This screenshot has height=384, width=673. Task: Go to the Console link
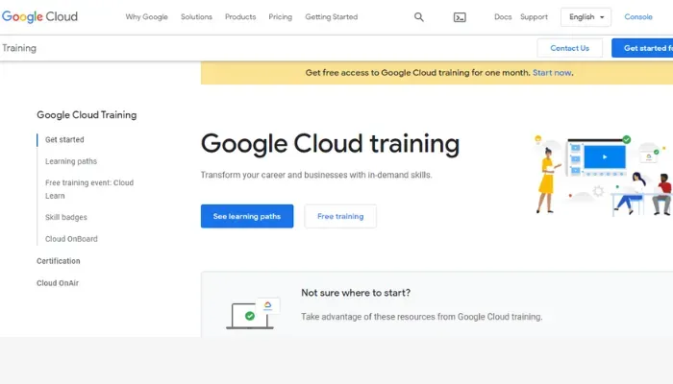(x=638, y=16)
